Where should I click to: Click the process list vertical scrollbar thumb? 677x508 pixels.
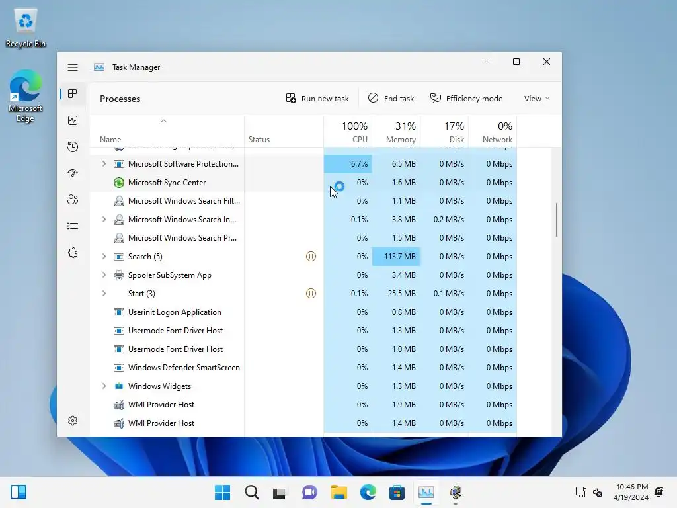(557, 220)
